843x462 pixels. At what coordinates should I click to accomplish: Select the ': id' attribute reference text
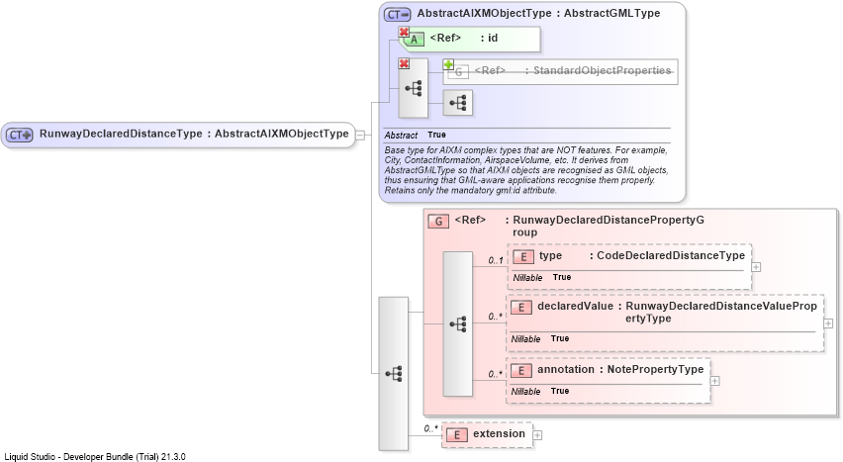489,39
